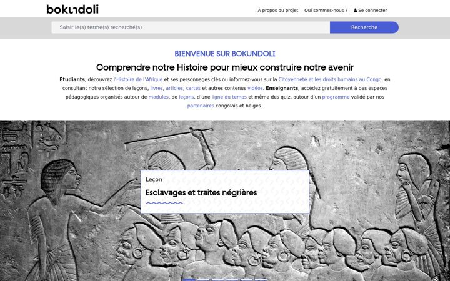Screen dimensions: 450x281
Task: Open Citoyenneté et les droits humains au Congo
Action: (330, 79)
